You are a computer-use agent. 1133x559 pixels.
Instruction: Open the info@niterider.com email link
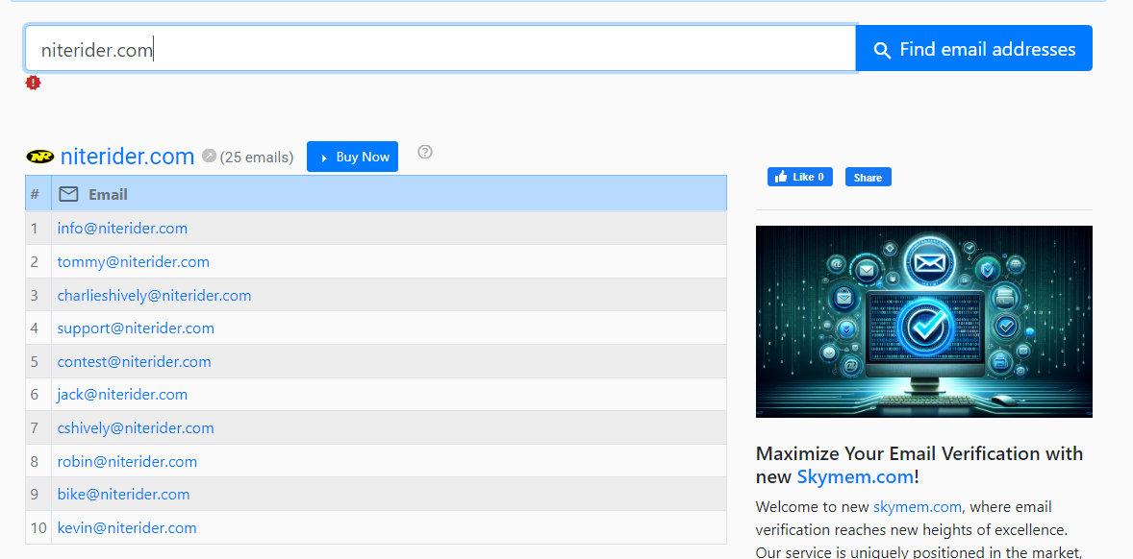[122, 228]
